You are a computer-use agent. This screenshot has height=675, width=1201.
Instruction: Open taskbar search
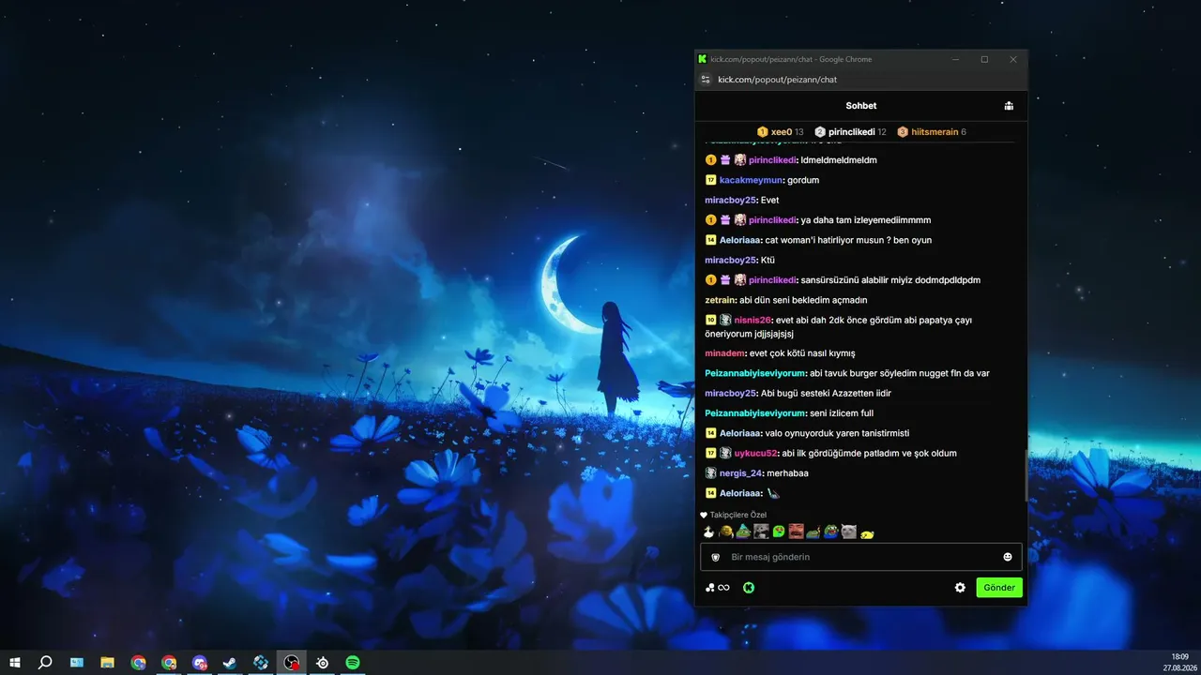click(45, 663)
